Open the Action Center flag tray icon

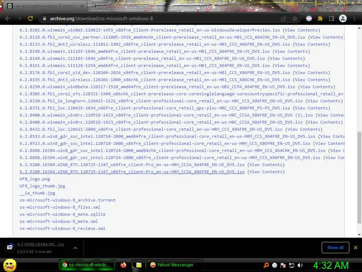tap(283, 265)
